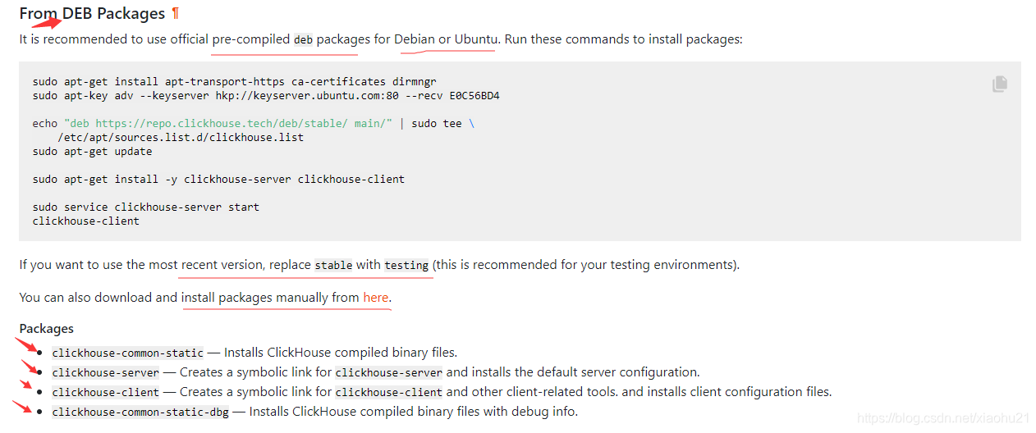
Task: Click the apt-key adv keyserver command line
Action: (x=266, y=95)
